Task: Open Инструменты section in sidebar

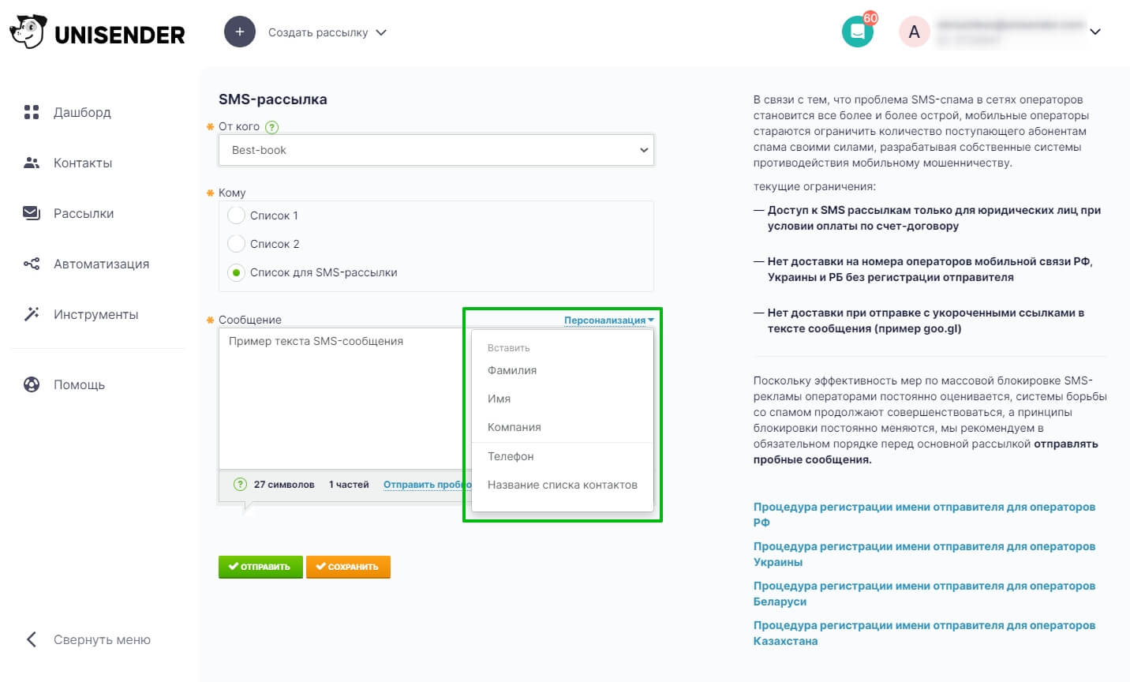Action: 95,314
